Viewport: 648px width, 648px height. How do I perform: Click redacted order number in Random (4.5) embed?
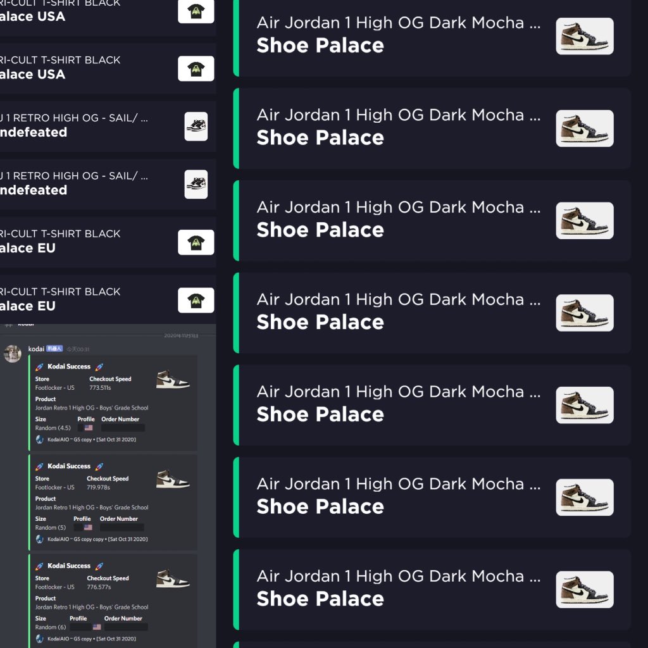(123, 428)
